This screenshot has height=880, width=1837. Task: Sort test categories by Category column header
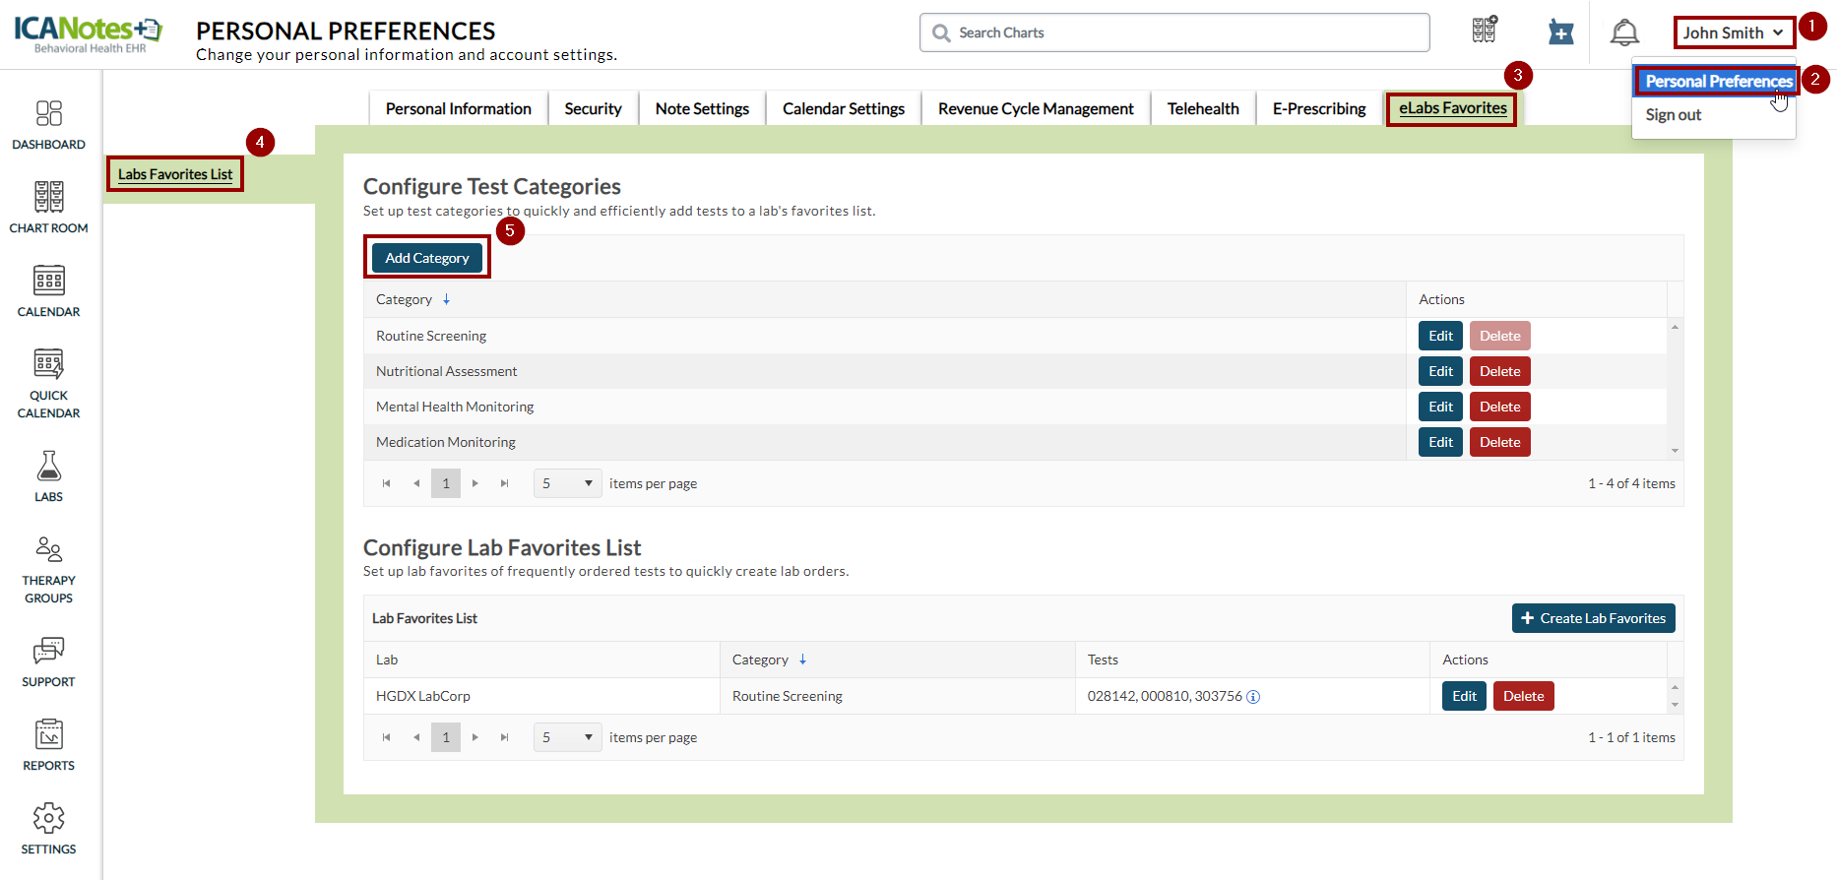405,299
